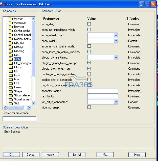Minimize the User Preferences Editor window
This screenshot has width=158, height=161.
(x=142, y=4)
